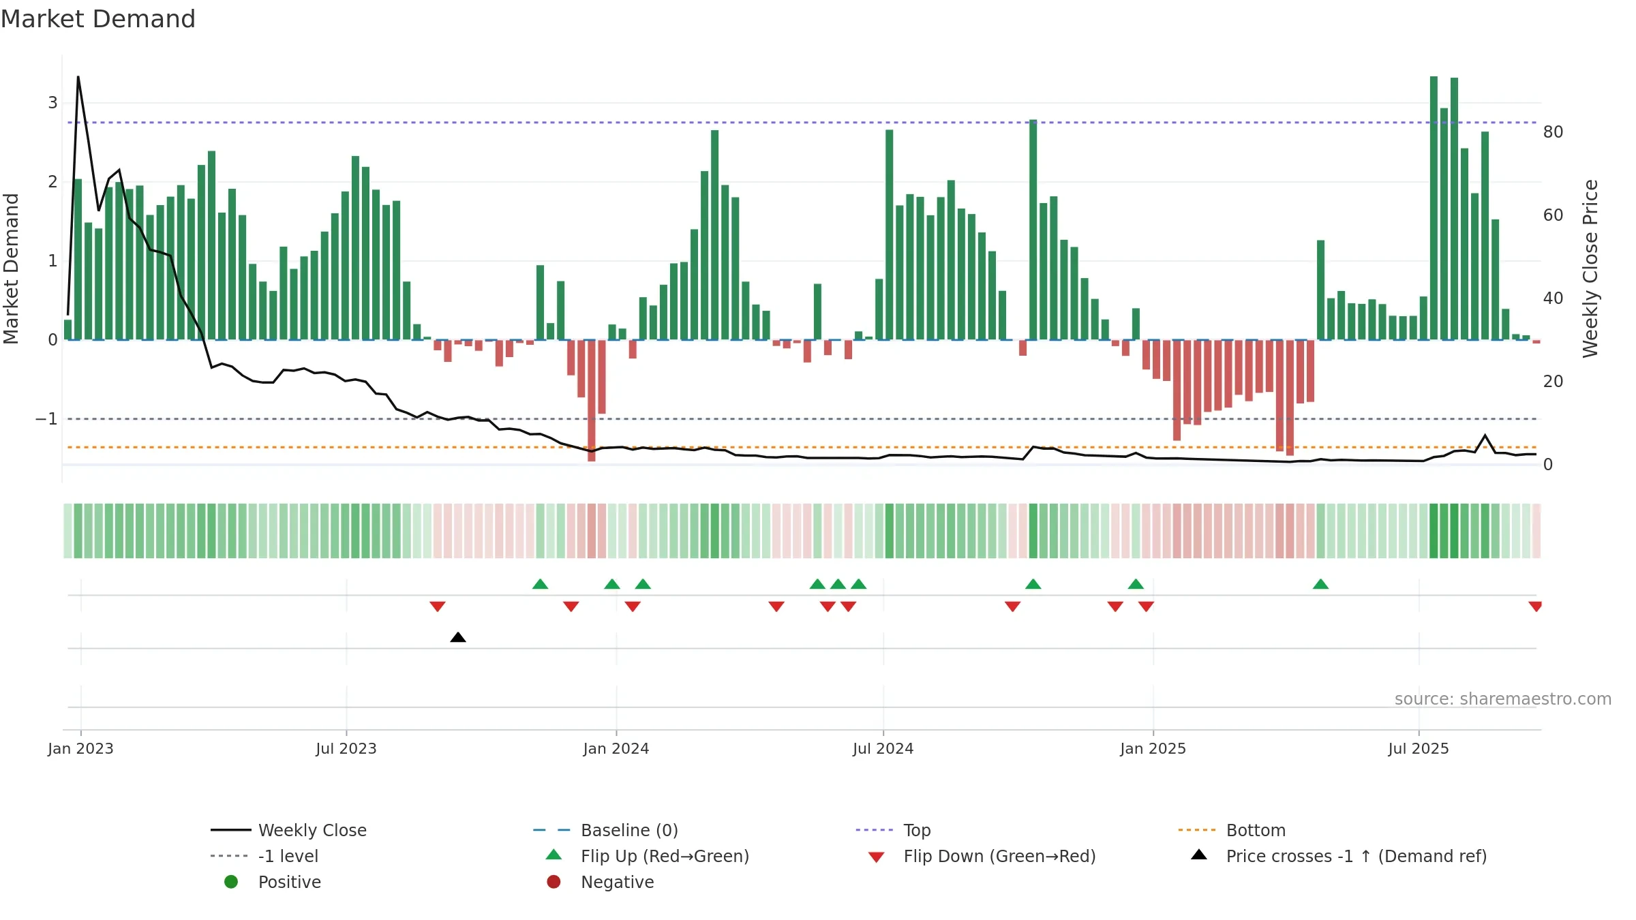
Task: Click the 40 tick on price axis
Action: pyautogui.click(x=1553, y=298)
